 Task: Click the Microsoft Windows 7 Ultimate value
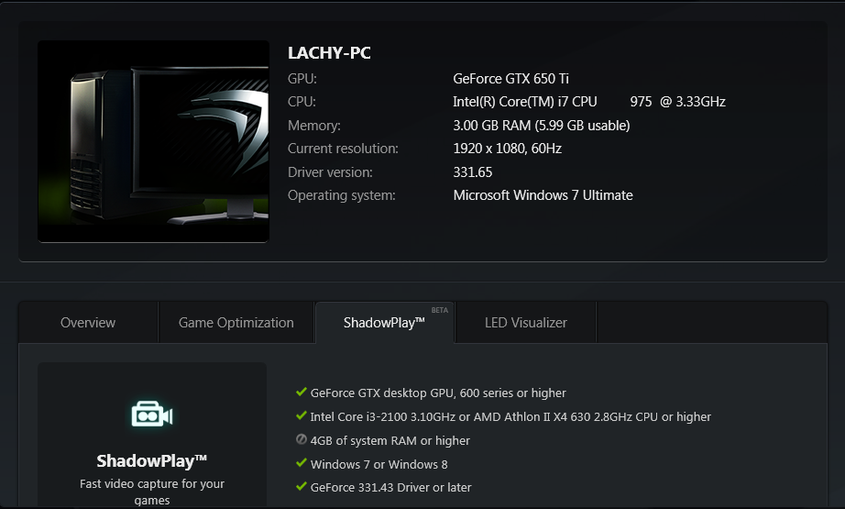pos(543,195)
